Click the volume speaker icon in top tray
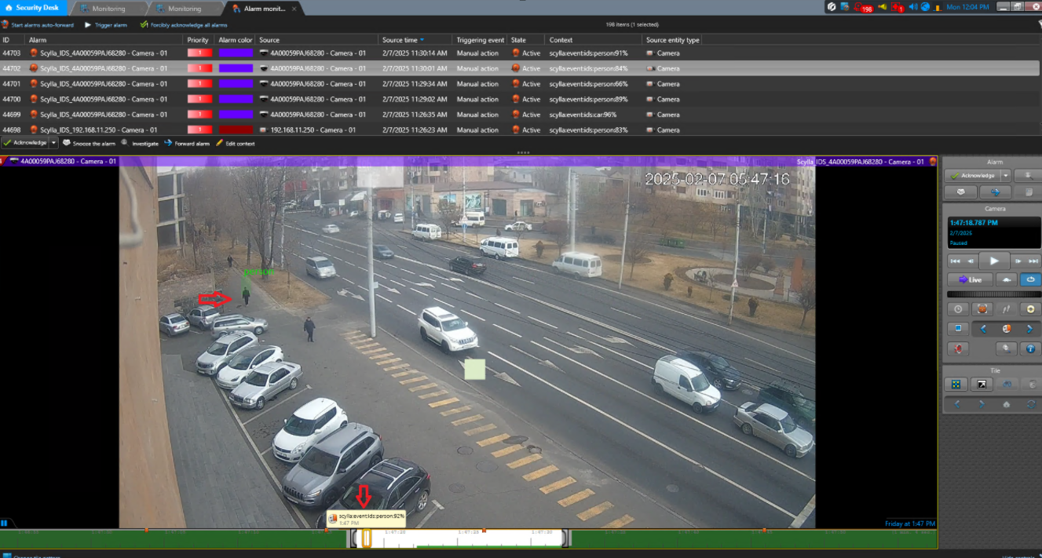Screen dimensions: 1042x558 (x=912, y=7)
